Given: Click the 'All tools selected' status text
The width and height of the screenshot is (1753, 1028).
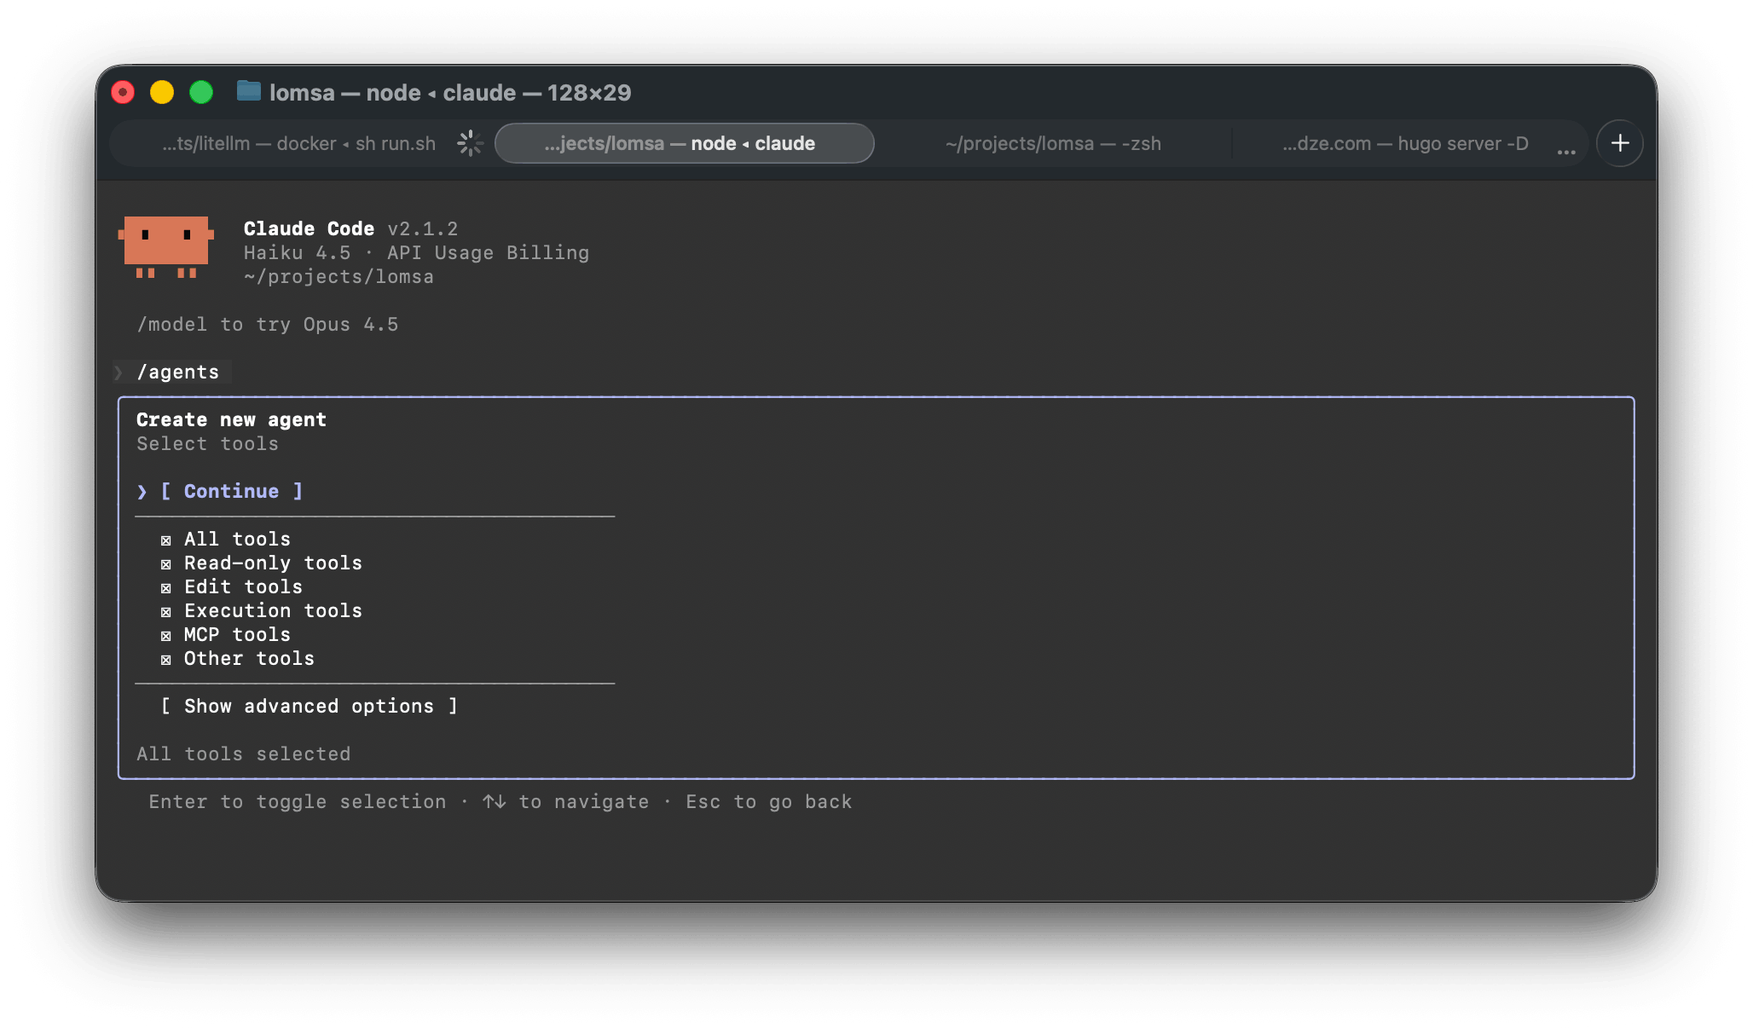Looking at the screenshot, I should pos(244,754).
